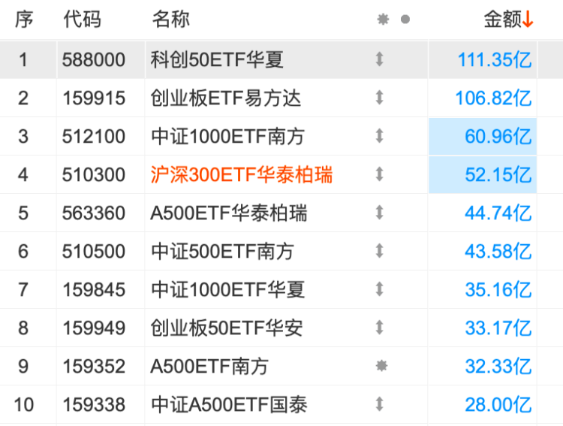Click arrow icon in 中证1000ETF南方 row

(380, 136)
